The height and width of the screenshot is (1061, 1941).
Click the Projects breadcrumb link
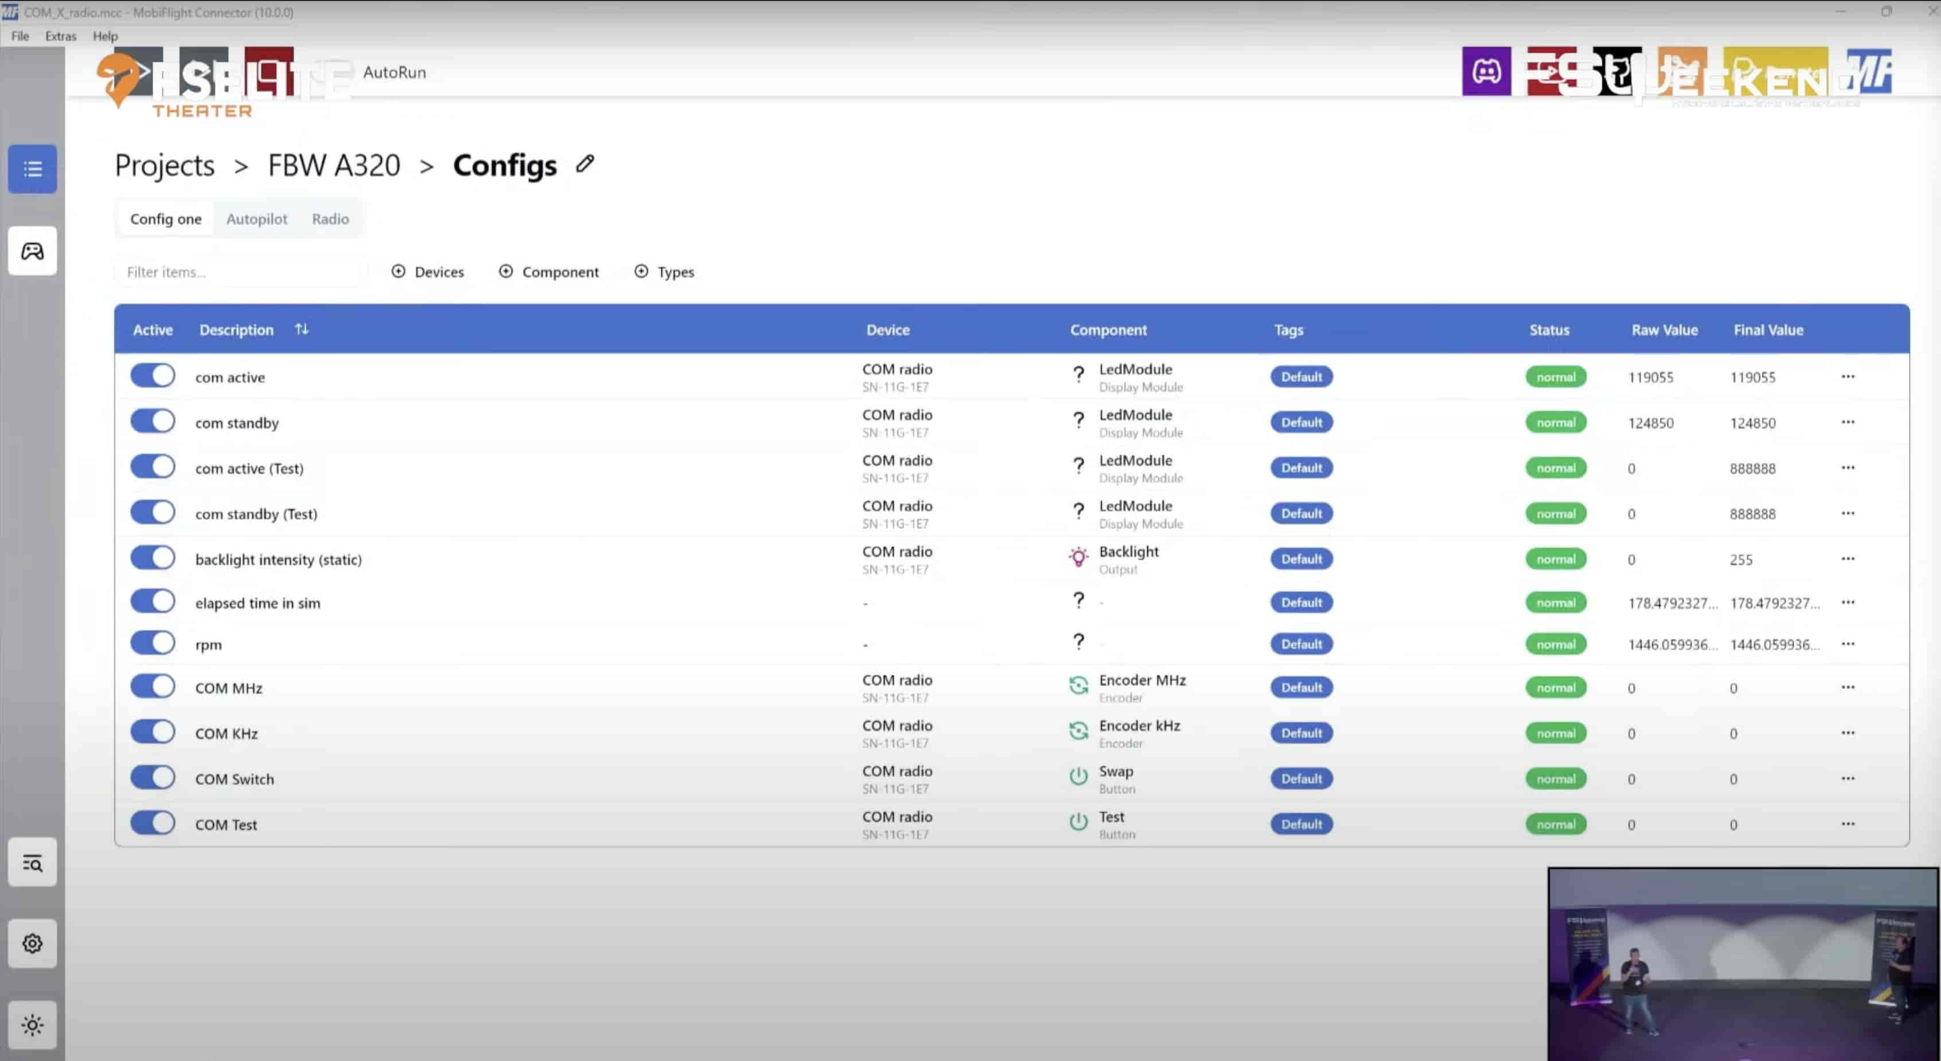[164, 165]
